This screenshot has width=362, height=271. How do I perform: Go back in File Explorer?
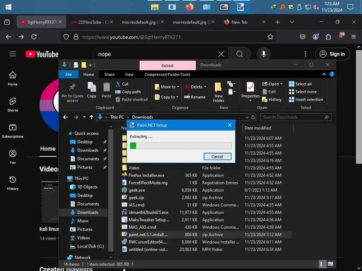(x=65, y=117)
